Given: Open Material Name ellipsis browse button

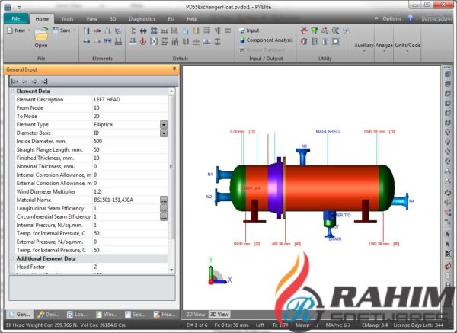Looking at the screenshot, I should coord(163,200).
